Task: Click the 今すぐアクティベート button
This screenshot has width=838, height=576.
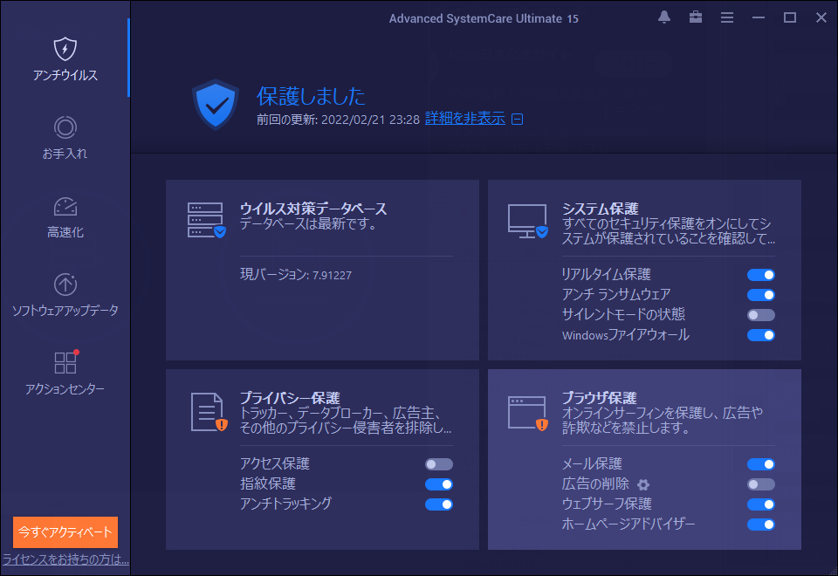Action: point(65,531)
